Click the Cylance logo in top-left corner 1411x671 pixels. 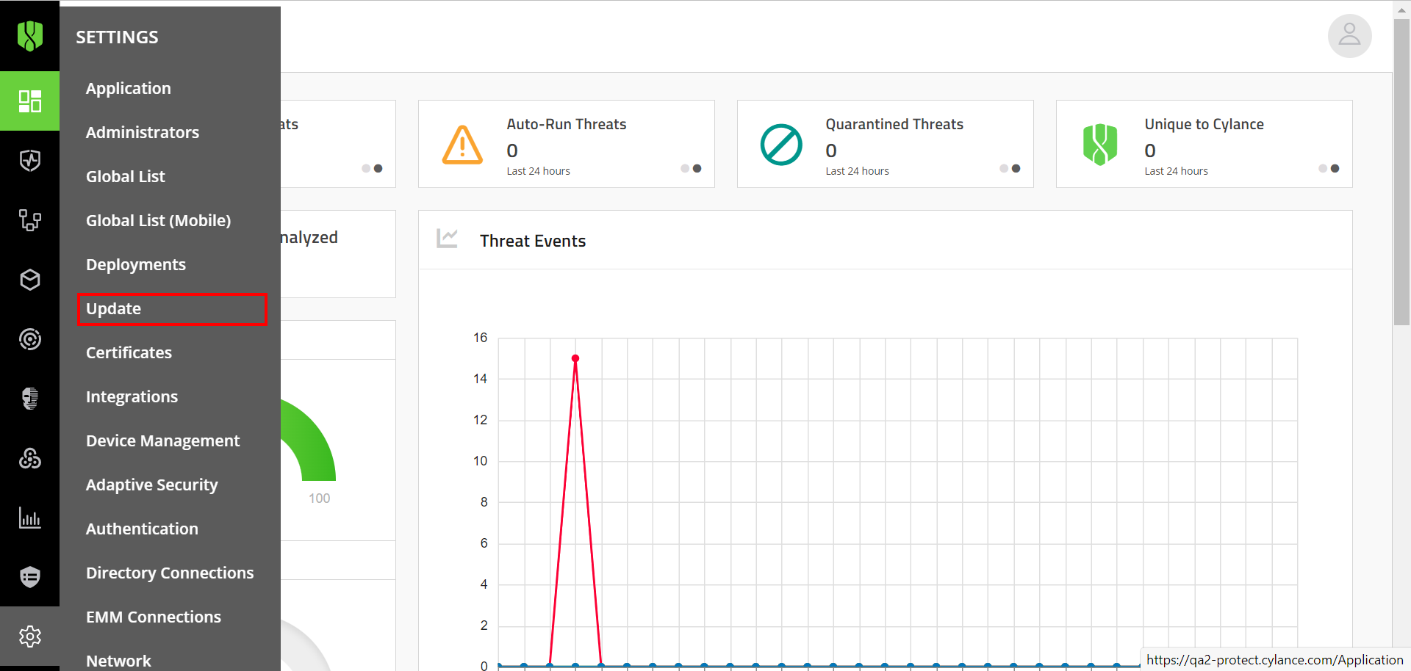[x=30, y=35]
